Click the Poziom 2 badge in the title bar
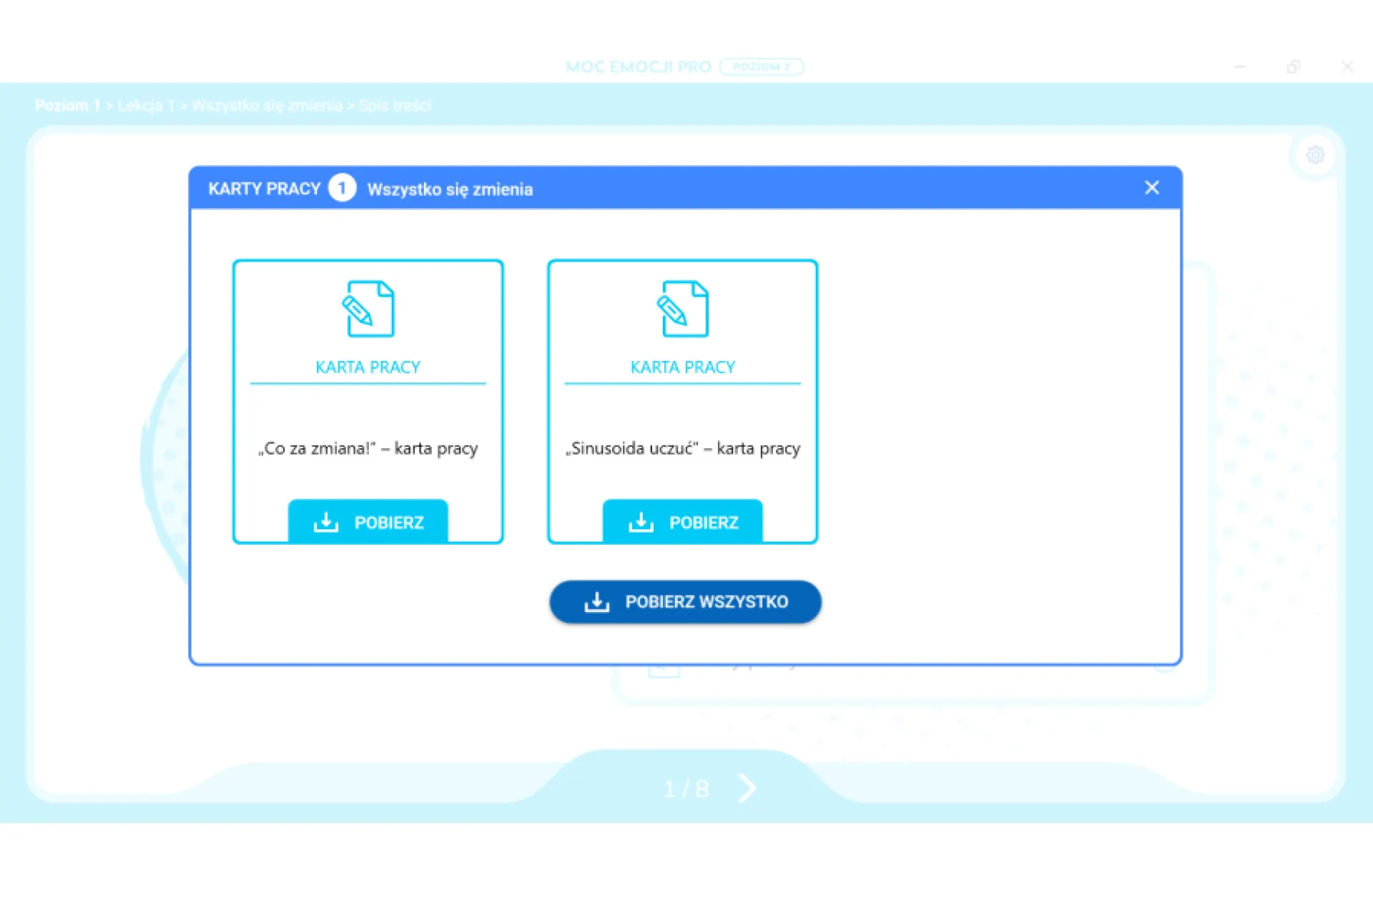1373x918 pixels. coord(761,67)
